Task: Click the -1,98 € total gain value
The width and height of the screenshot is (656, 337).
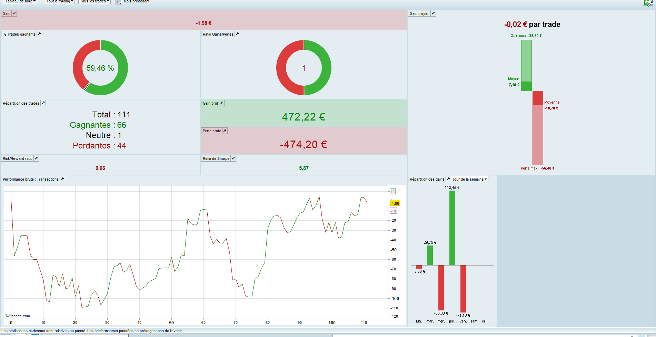Action: pyautogui.click(x=204, y=23)
